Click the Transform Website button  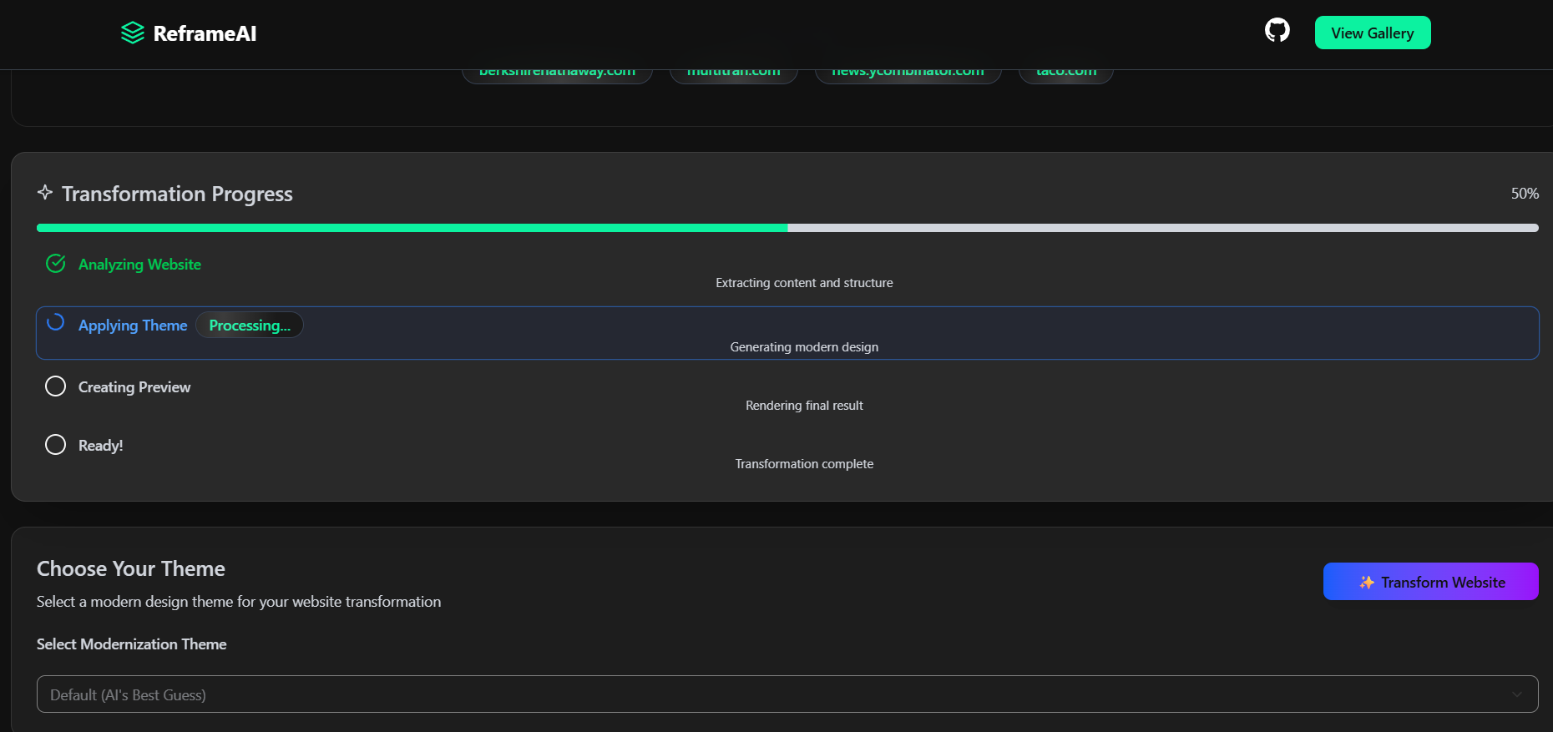pos(1431,582)
